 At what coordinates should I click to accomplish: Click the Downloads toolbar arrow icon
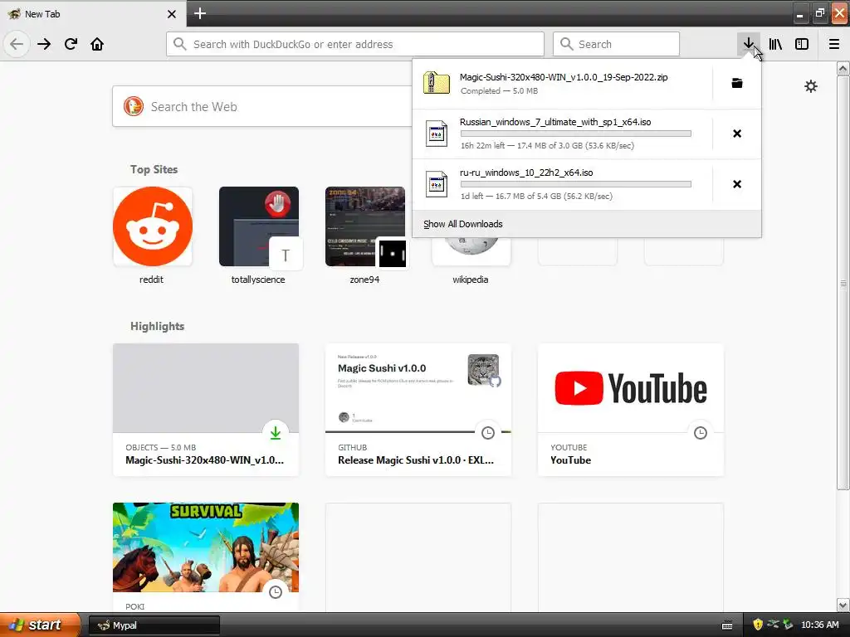[x=748, y=44]
